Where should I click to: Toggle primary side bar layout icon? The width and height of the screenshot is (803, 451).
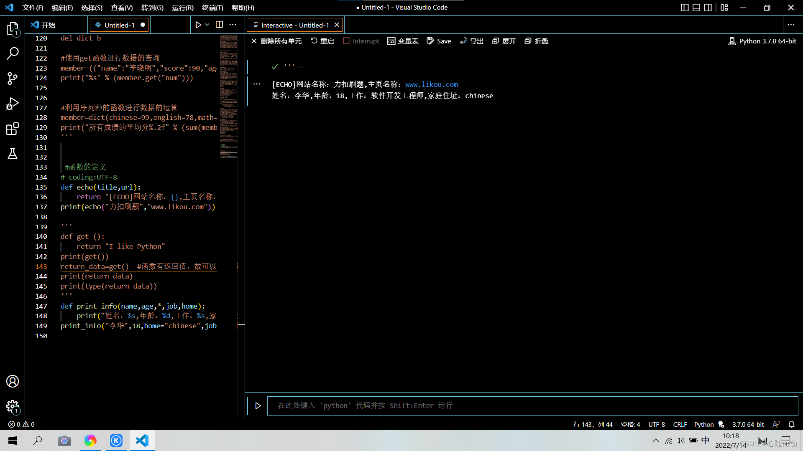tap(685, 8)
